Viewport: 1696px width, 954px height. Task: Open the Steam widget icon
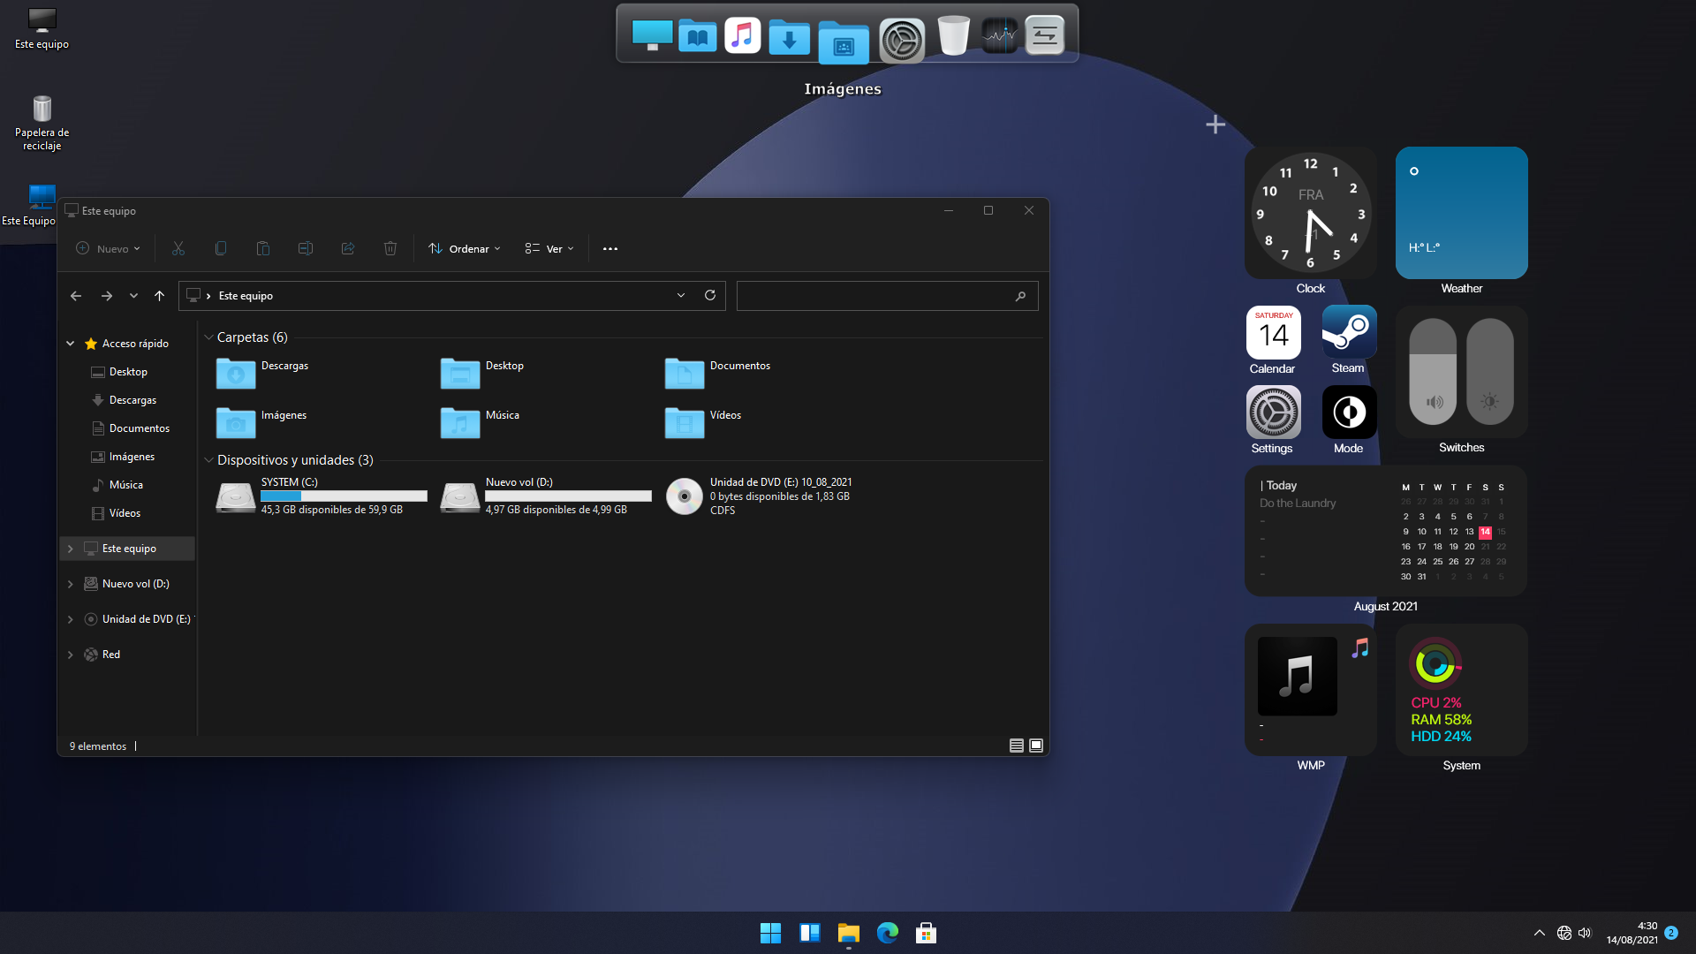[1349, 332]
